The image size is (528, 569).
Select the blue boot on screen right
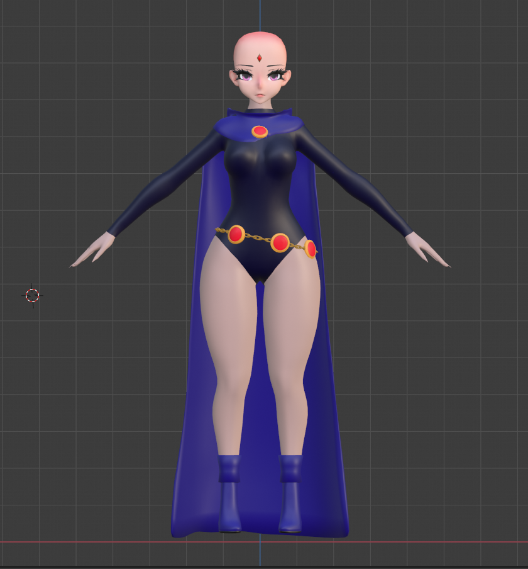pos(290,493)
